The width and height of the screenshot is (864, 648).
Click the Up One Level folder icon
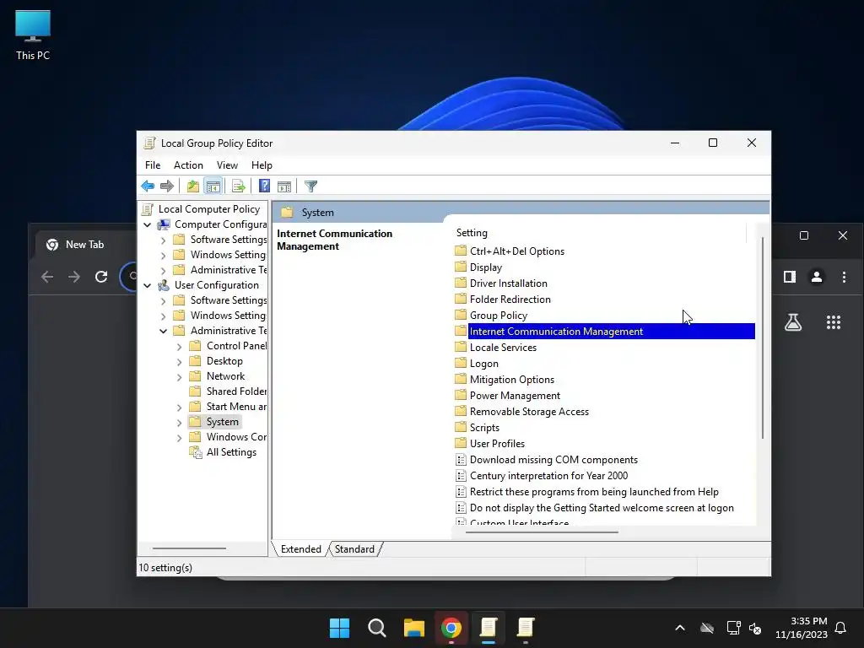tap(193, 186)
